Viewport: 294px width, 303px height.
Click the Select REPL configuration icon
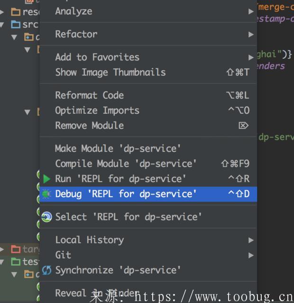point(46,217)
